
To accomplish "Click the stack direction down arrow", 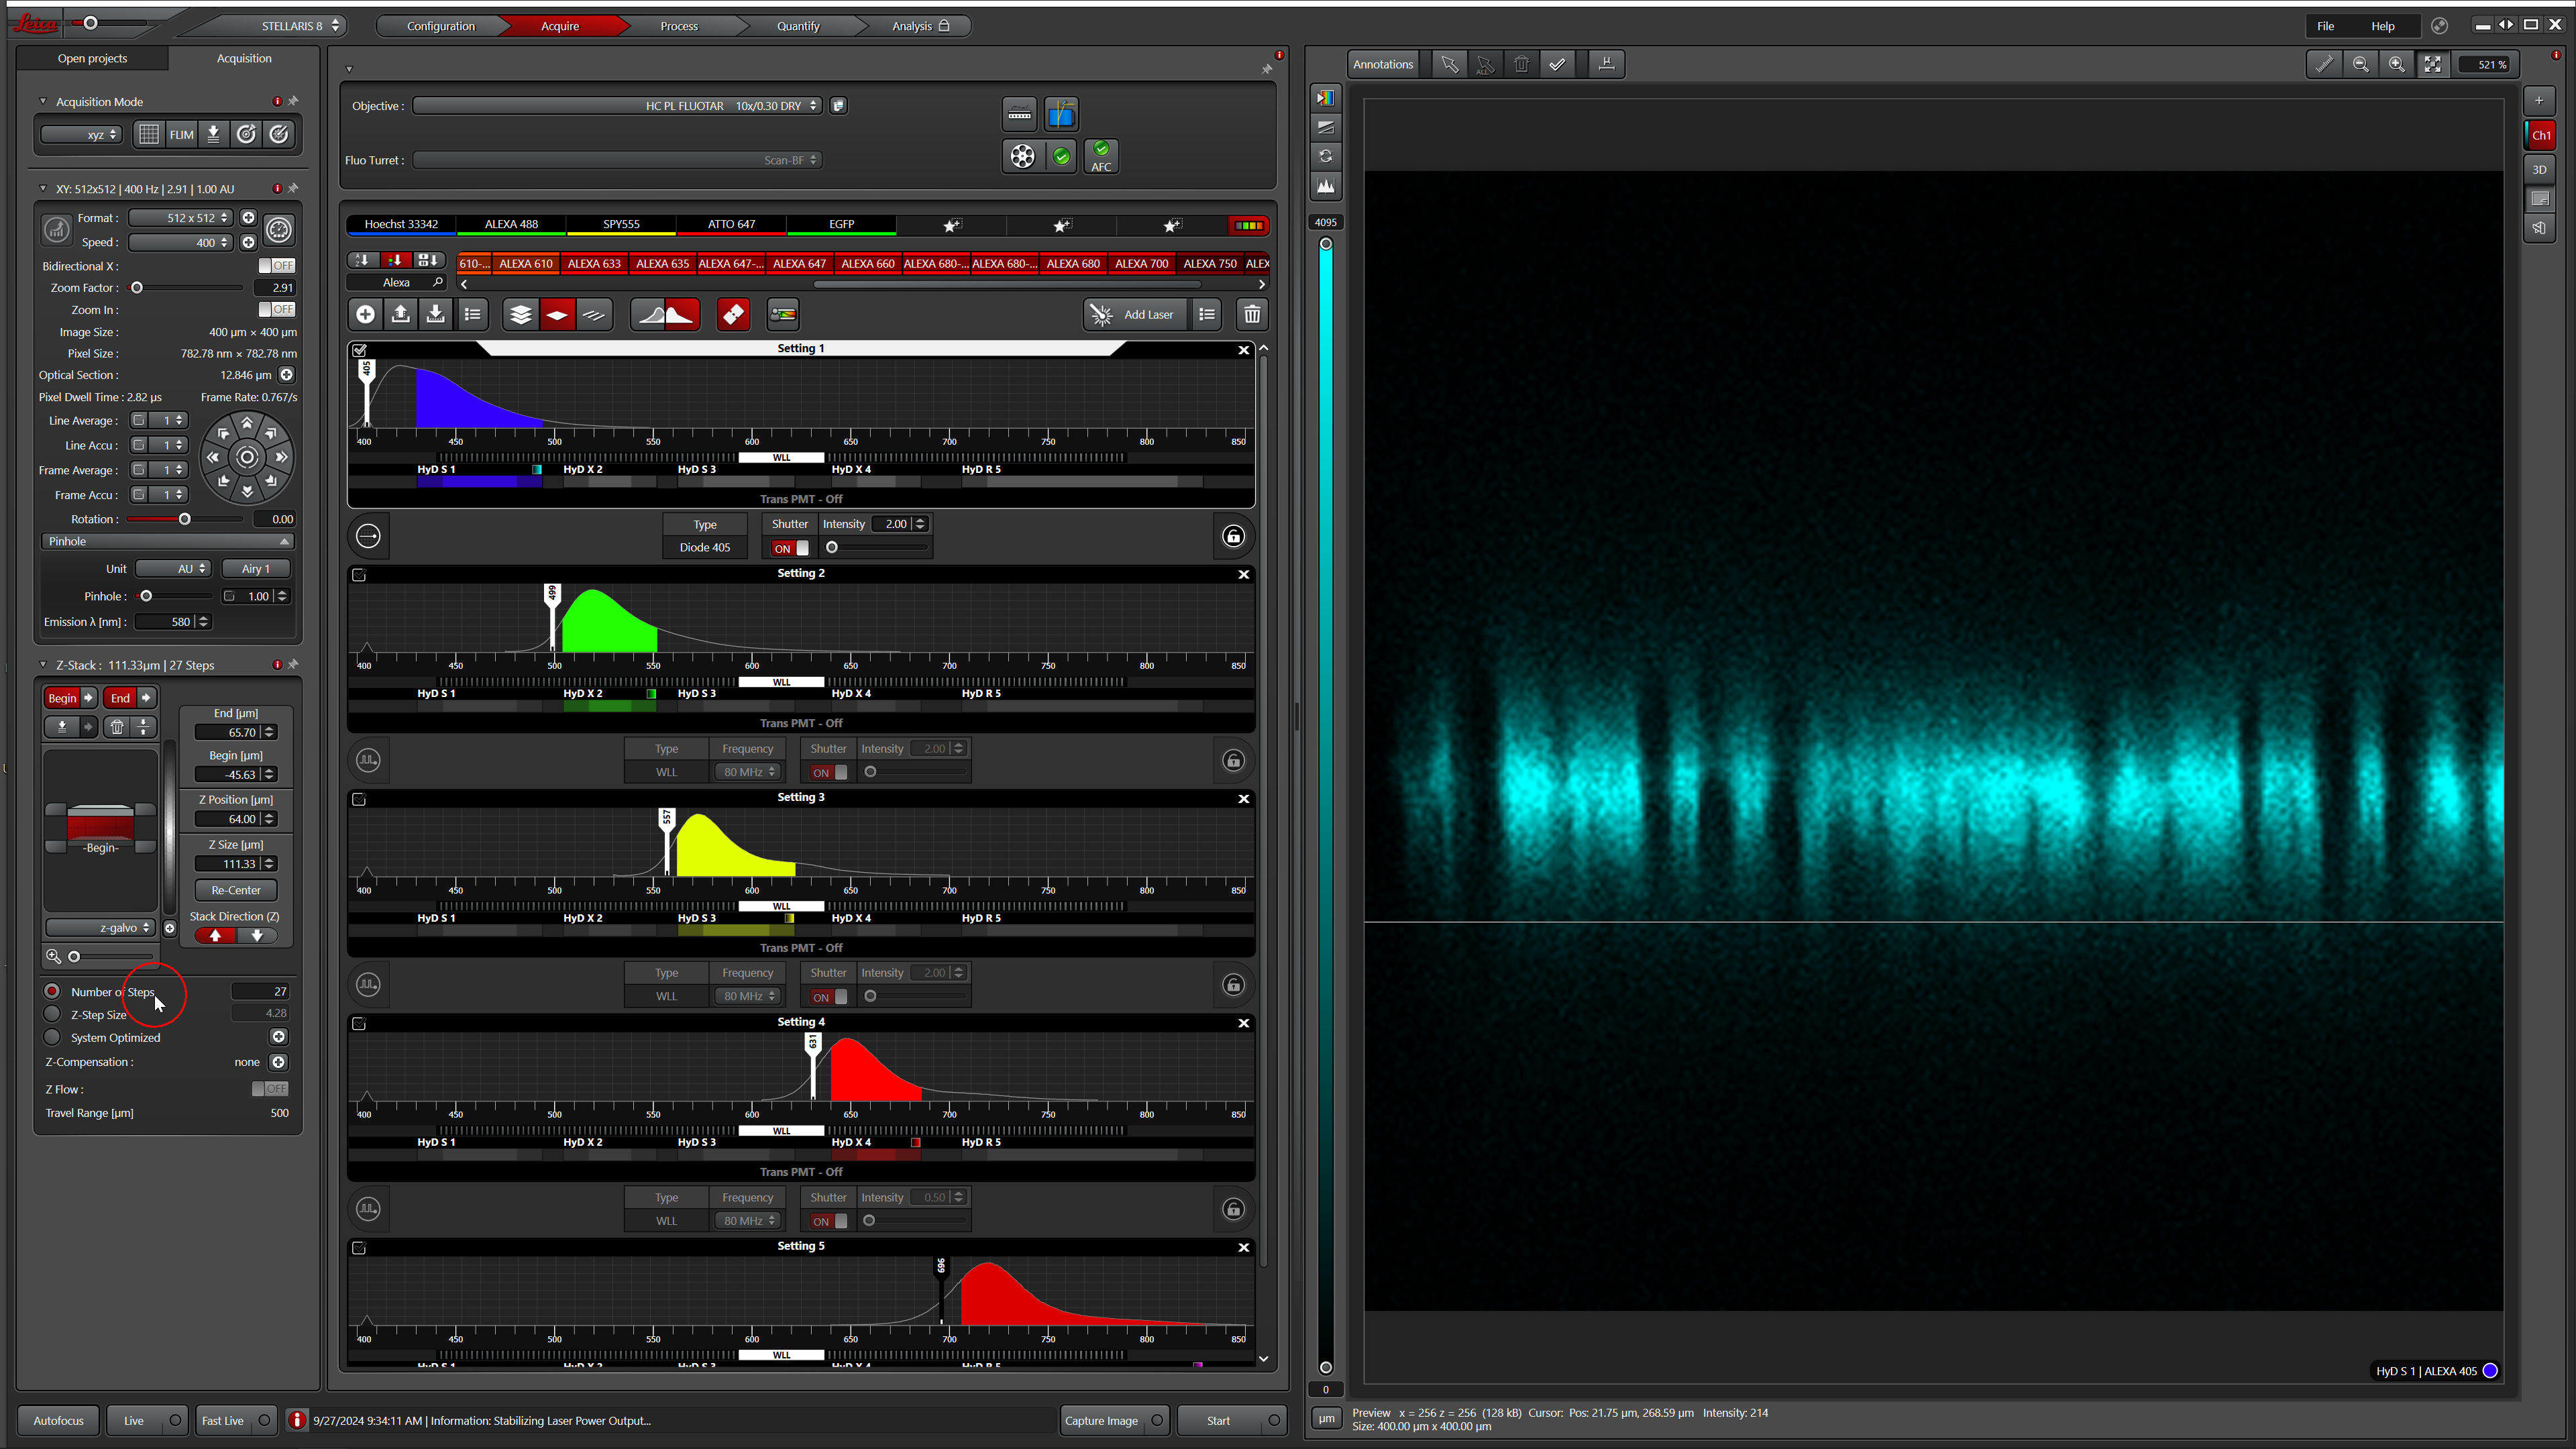I will click(257, 936).
